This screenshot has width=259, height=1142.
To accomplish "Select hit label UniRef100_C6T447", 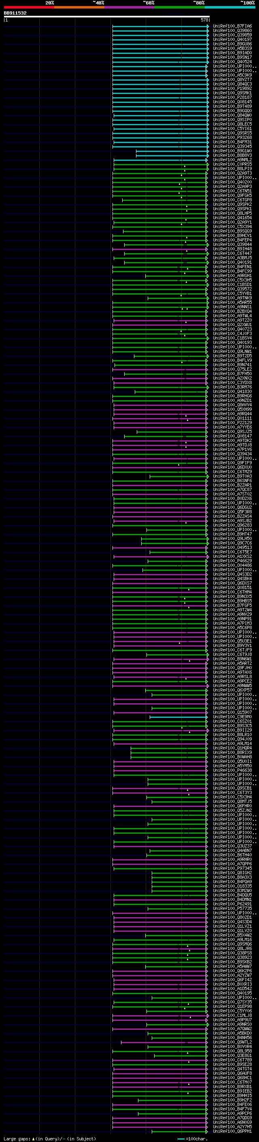I will point(232,254).
